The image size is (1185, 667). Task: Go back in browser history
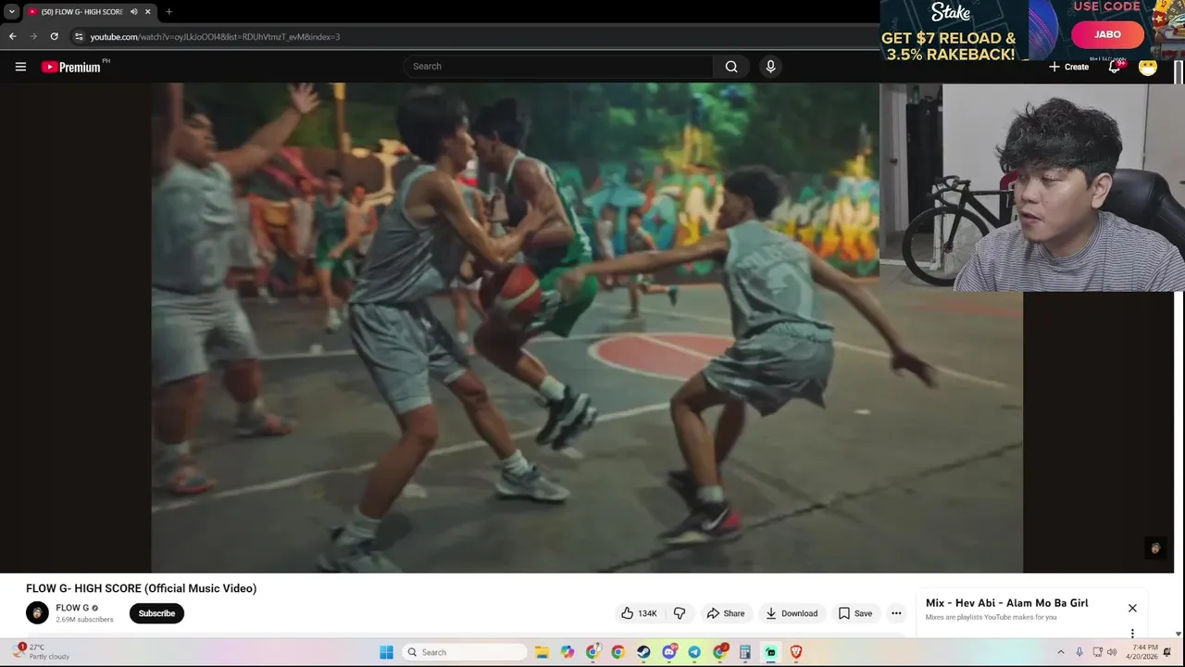point(12,37)
